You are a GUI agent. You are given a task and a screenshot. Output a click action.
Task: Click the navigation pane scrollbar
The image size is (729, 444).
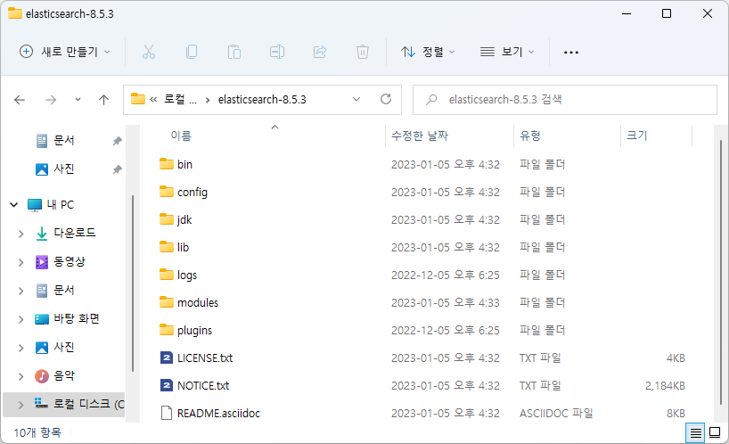tap(133, 283)
